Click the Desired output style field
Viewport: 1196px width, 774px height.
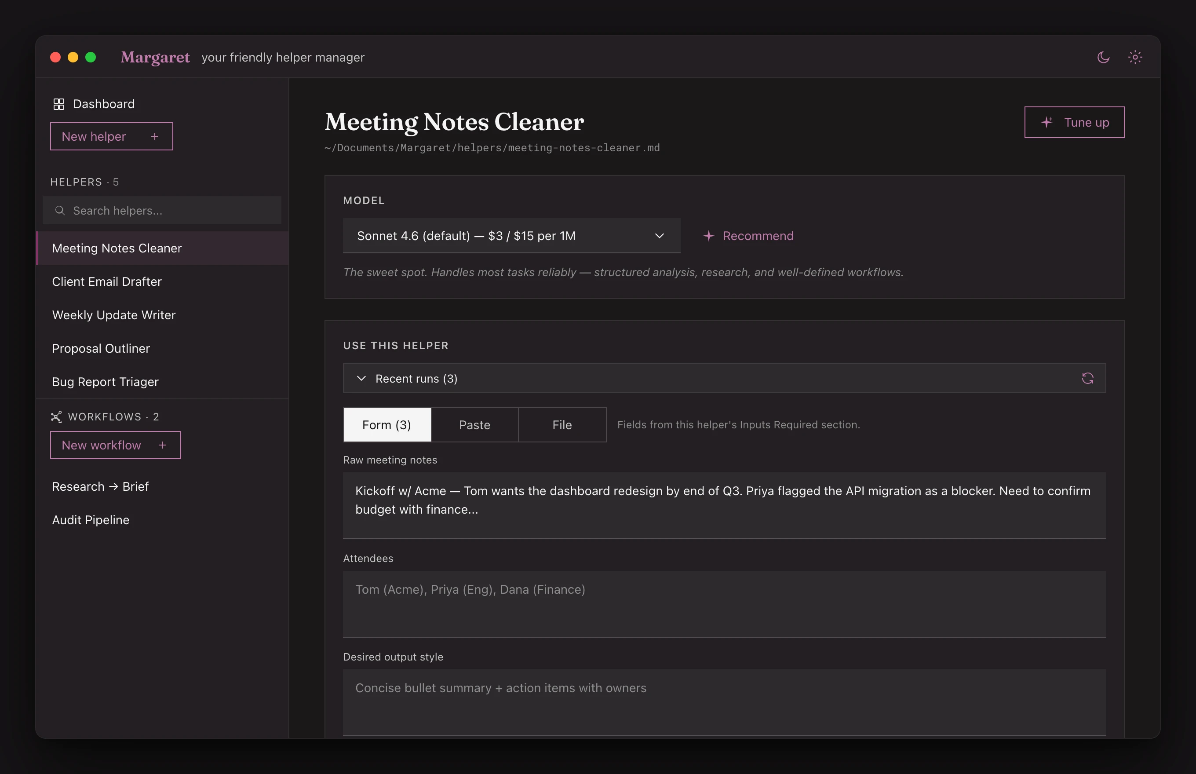(x=724, y=702)
